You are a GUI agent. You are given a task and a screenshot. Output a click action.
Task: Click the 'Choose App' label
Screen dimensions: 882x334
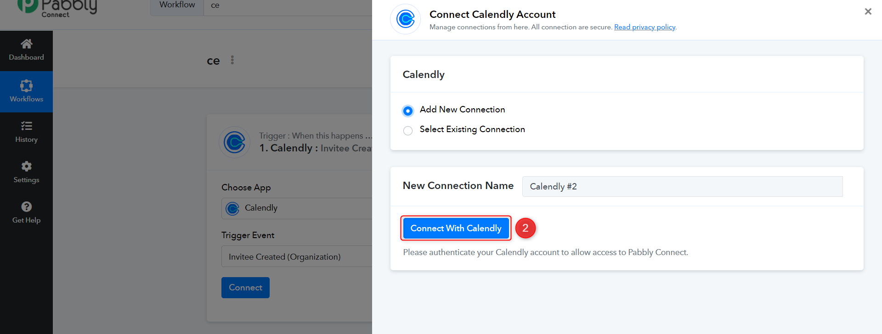pyautogui.click(x=246, y=188)
